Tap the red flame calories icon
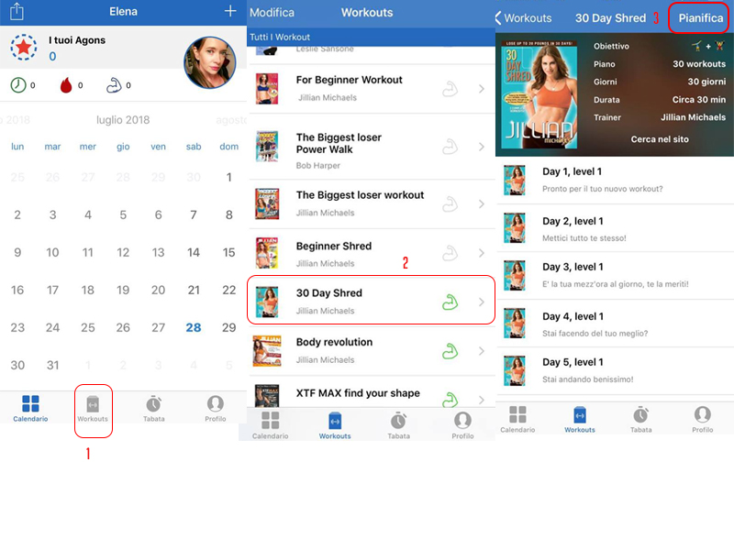734x550 pixels. click(66, 85)
